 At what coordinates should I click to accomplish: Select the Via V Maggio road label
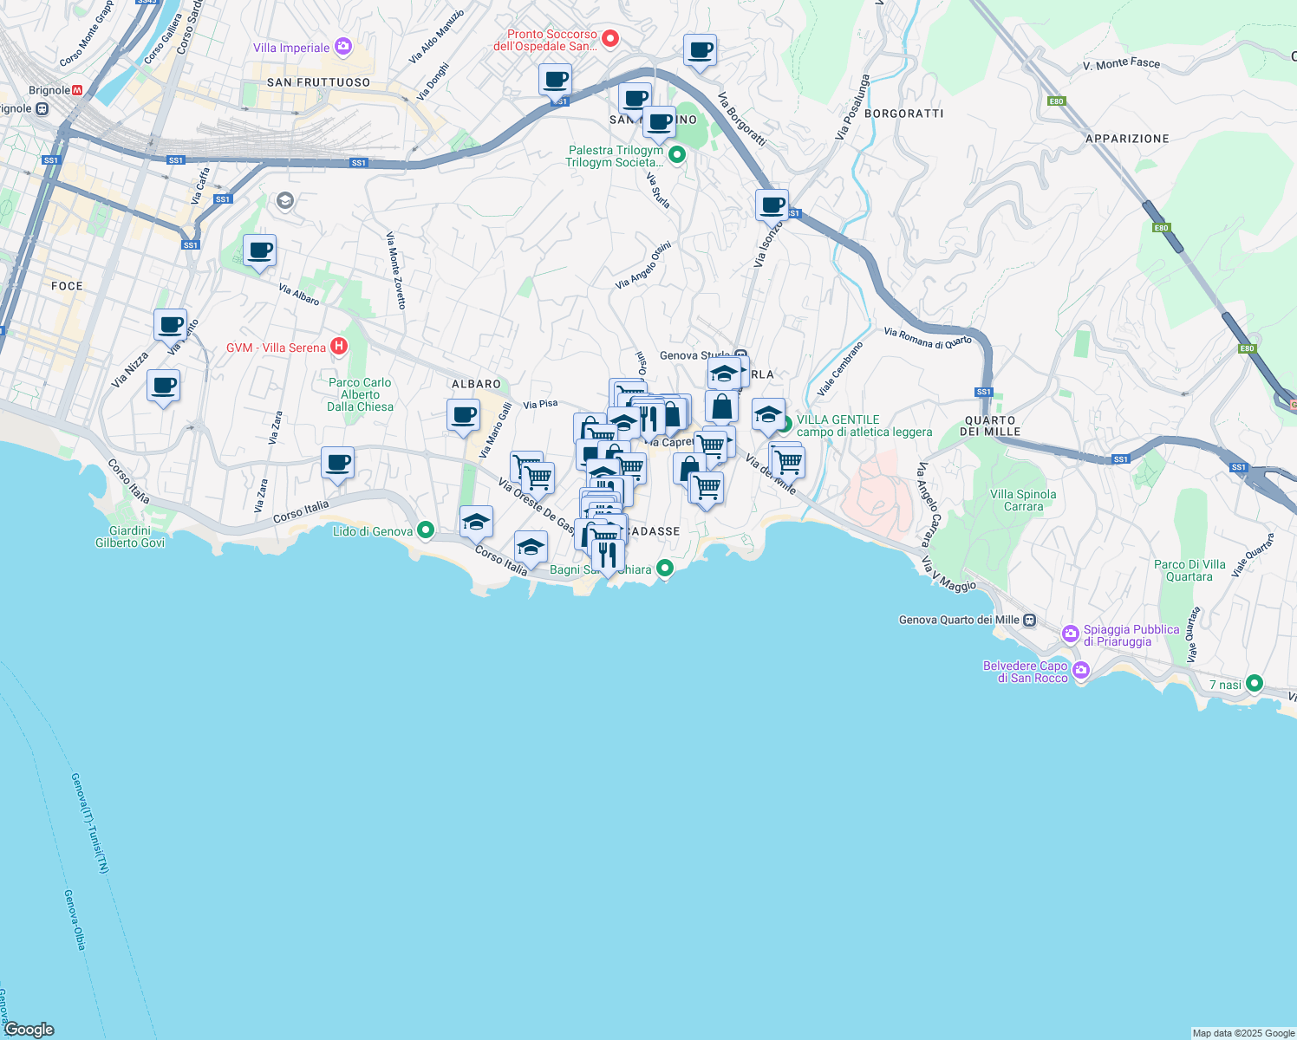(948, 575)
